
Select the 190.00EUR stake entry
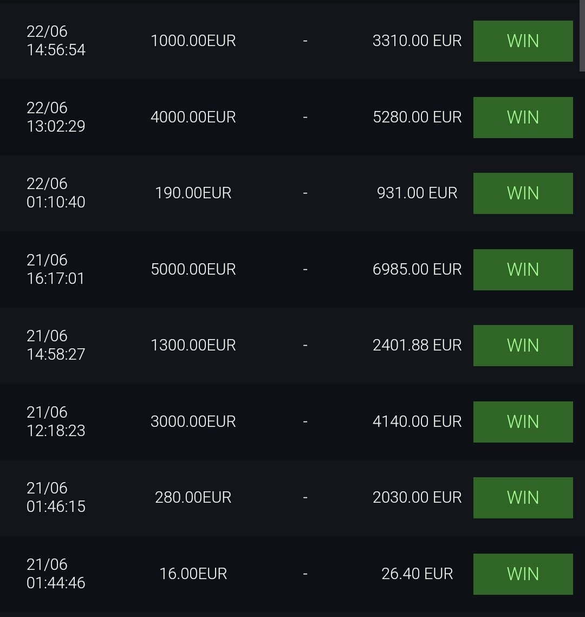tap(193, 193)
